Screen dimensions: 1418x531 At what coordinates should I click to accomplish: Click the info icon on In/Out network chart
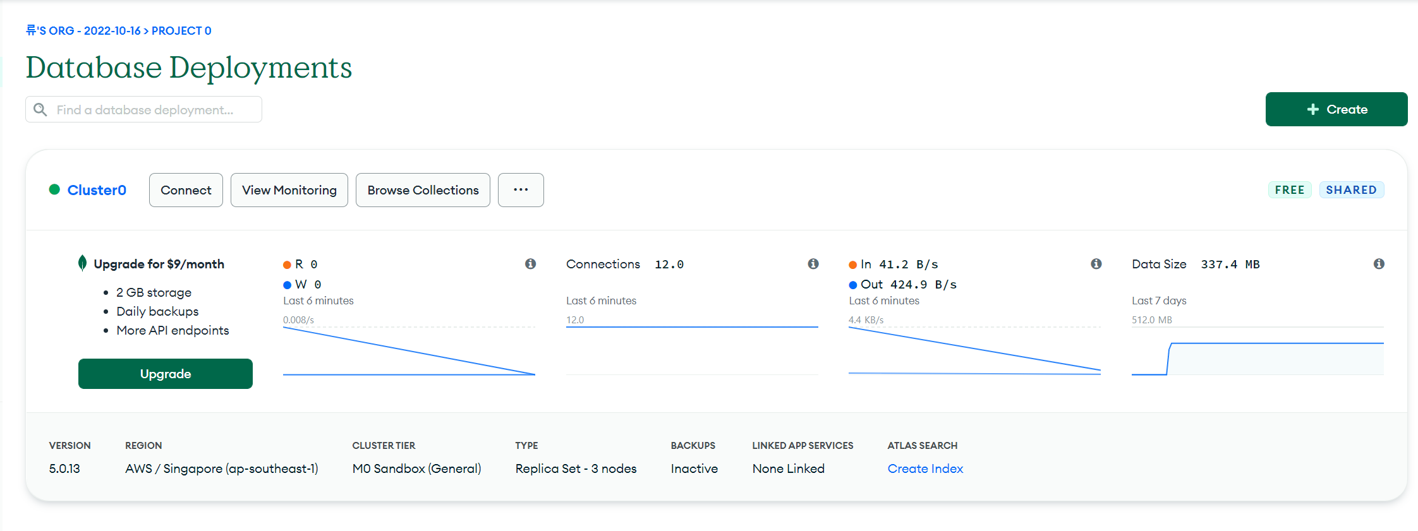(1096, 264)
